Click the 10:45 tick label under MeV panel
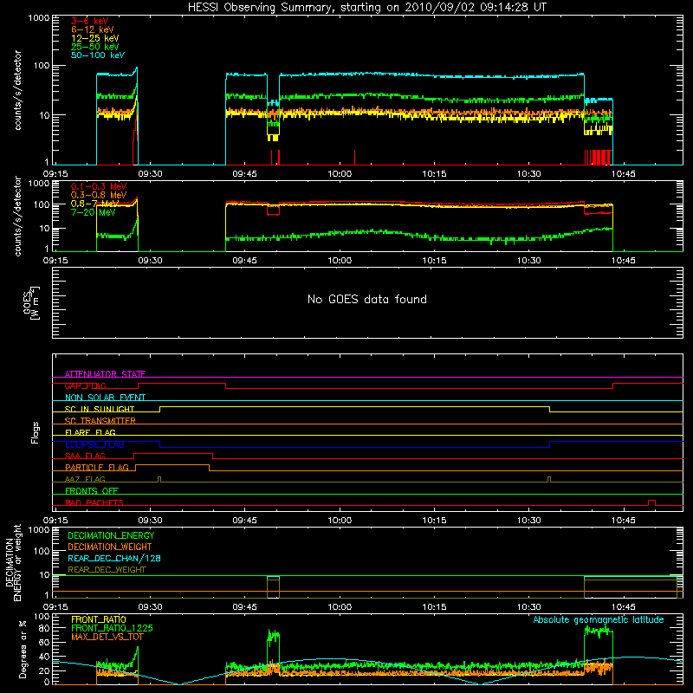The image size is (693, 693). pos(623,261)
